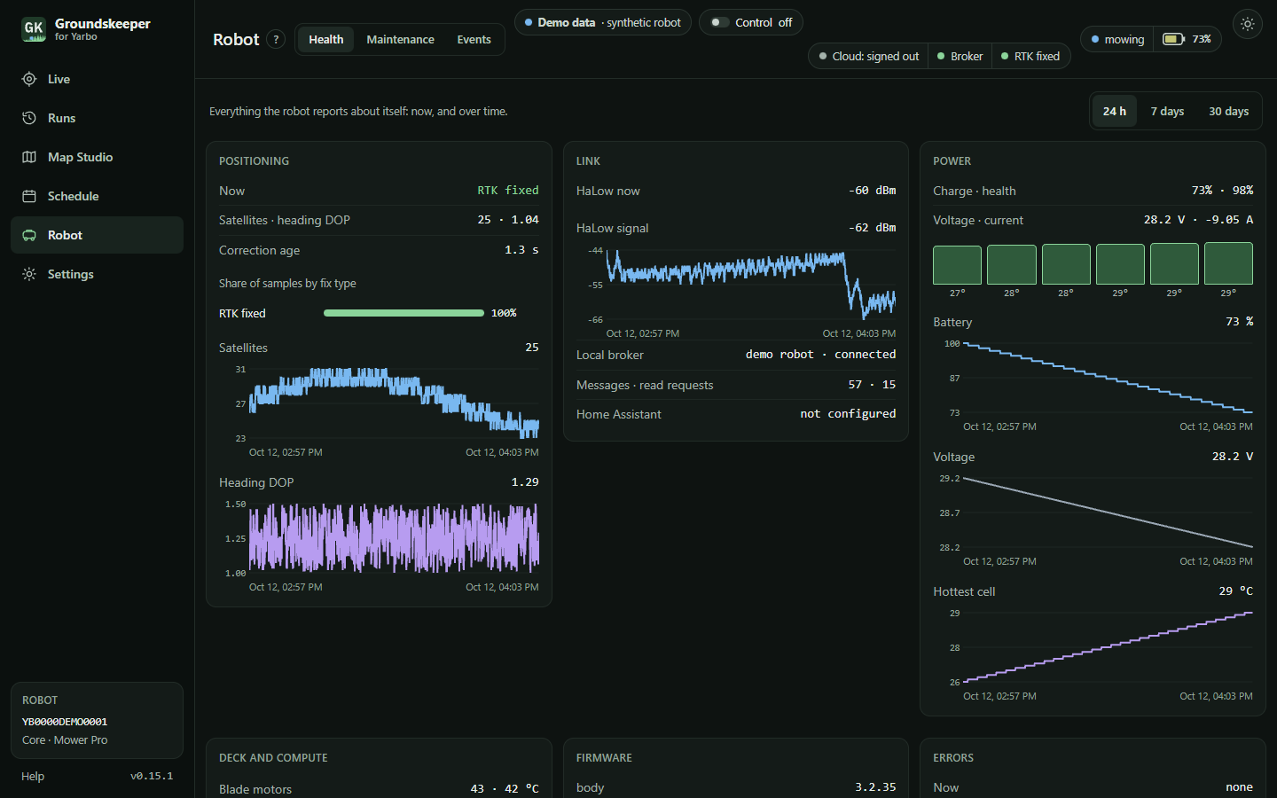Click the Errors Now value 'none'
1277x798 pixels.
coord(1239,787)
